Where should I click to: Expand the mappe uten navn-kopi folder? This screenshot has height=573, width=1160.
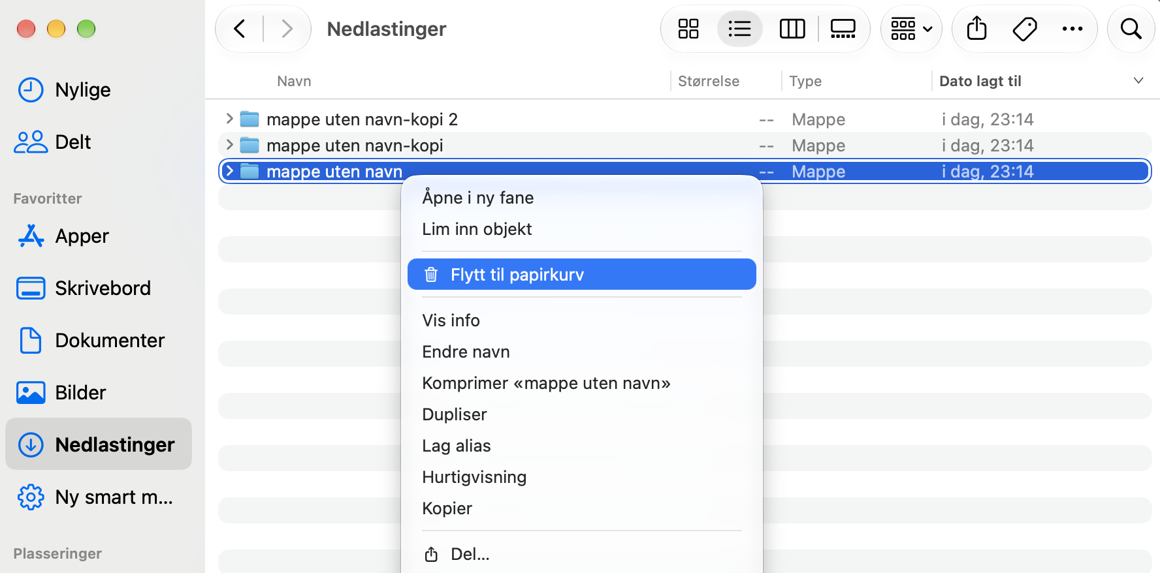(229, 145)
